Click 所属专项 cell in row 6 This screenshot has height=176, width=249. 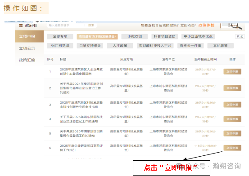tap(127, 148)
